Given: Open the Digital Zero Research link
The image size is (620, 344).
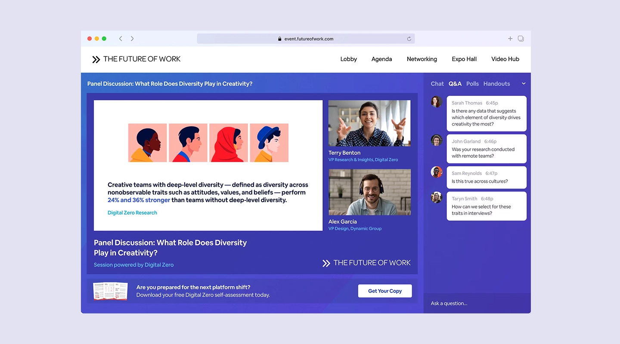Looking at the screenshot, I should pyautogui.click(x=132, y=212).
